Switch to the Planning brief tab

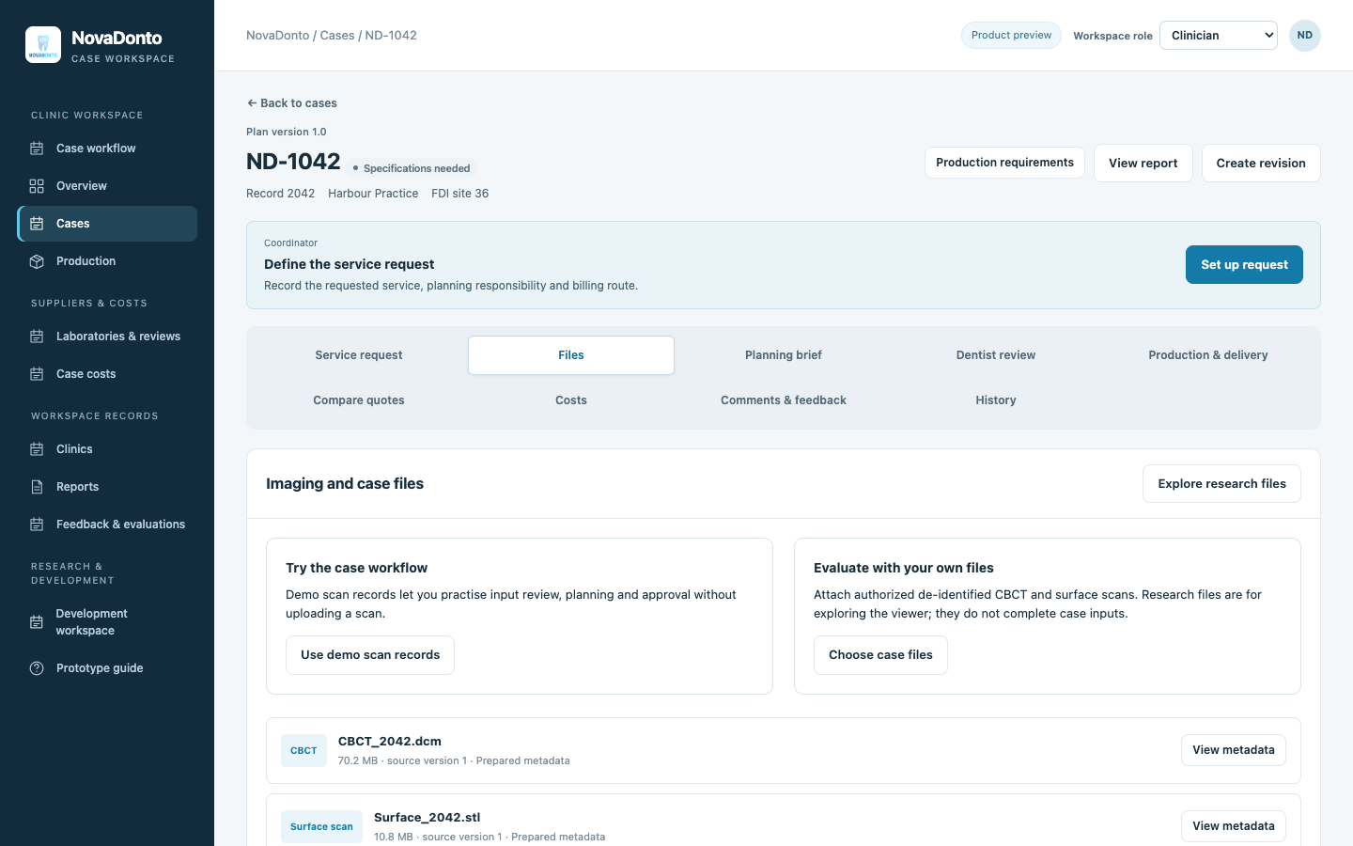784,355
